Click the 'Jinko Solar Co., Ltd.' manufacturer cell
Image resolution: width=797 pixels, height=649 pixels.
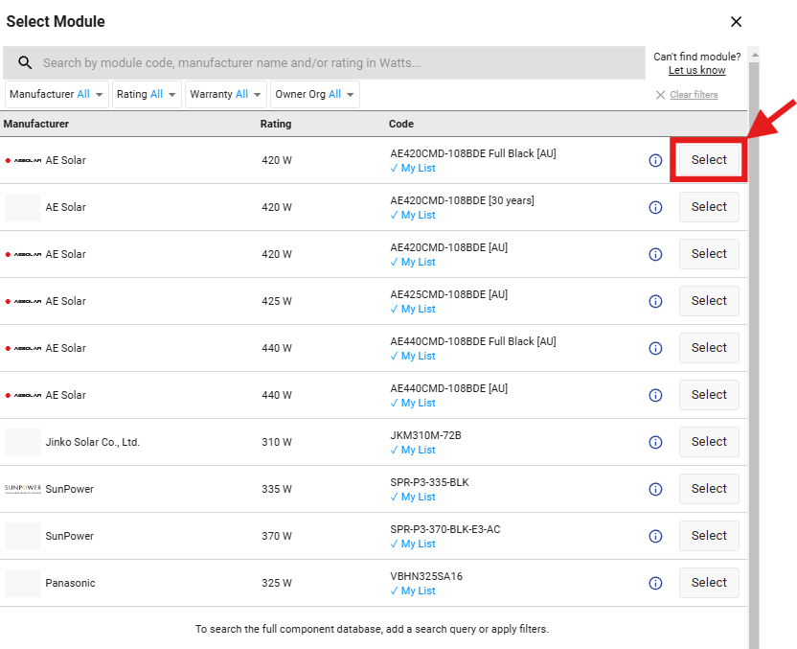[93, 443]
